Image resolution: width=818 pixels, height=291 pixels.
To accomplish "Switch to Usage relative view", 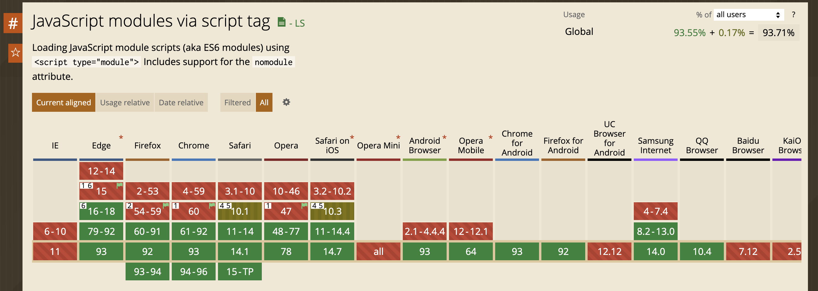I will click(125, 102).
